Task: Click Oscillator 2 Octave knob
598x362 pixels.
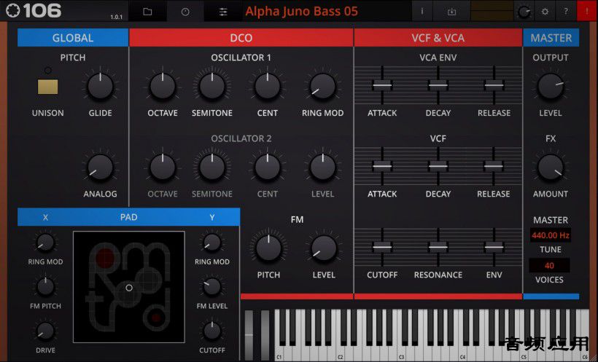Action: [163, 168]
